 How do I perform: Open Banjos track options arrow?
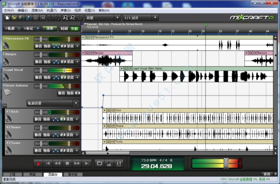tap(77, 62)
